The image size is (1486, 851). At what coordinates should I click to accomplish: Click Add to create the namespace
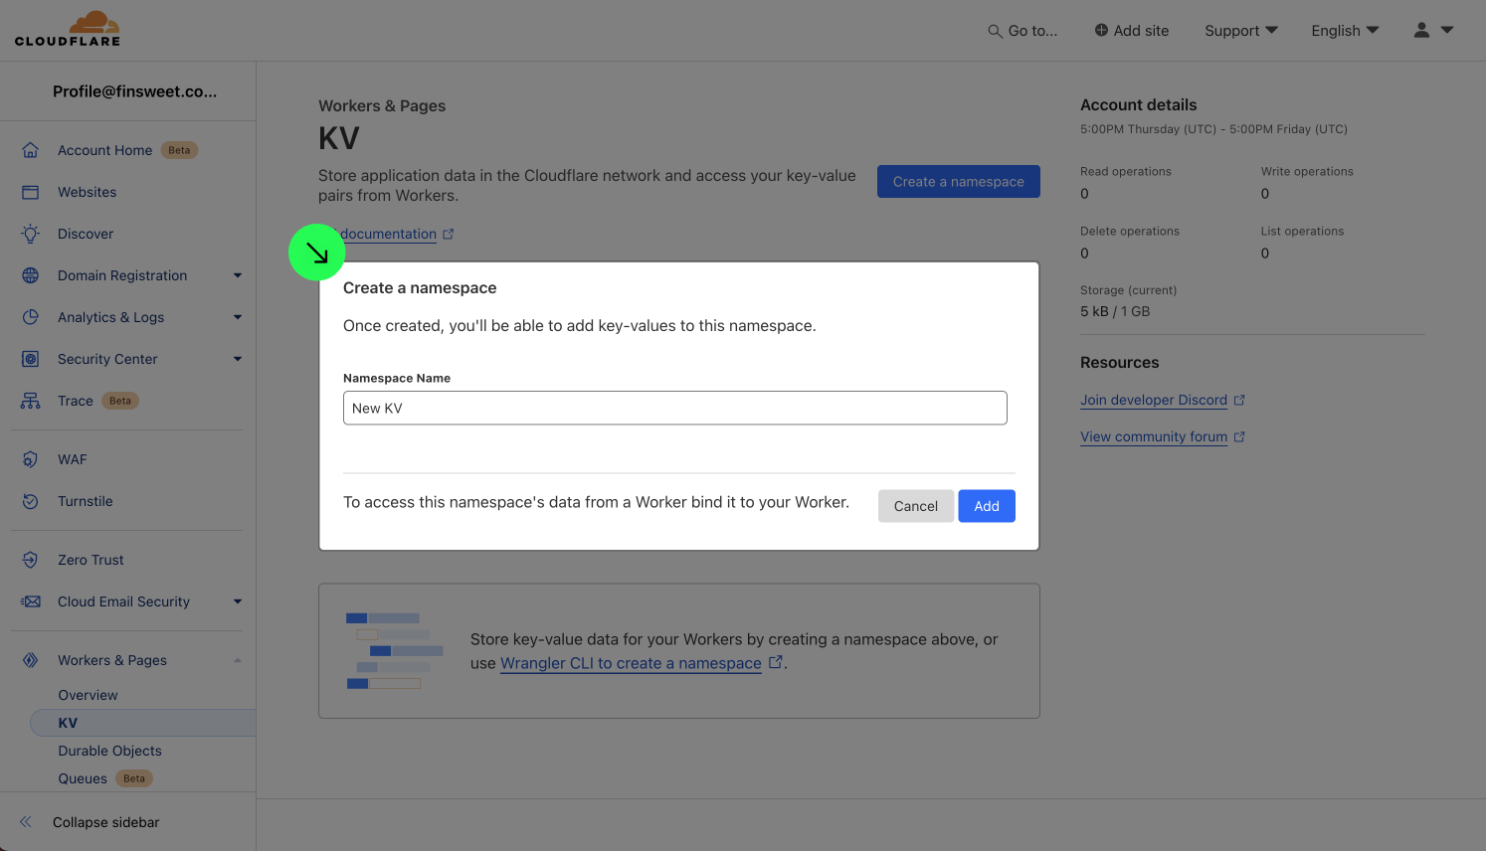[987, 506]
